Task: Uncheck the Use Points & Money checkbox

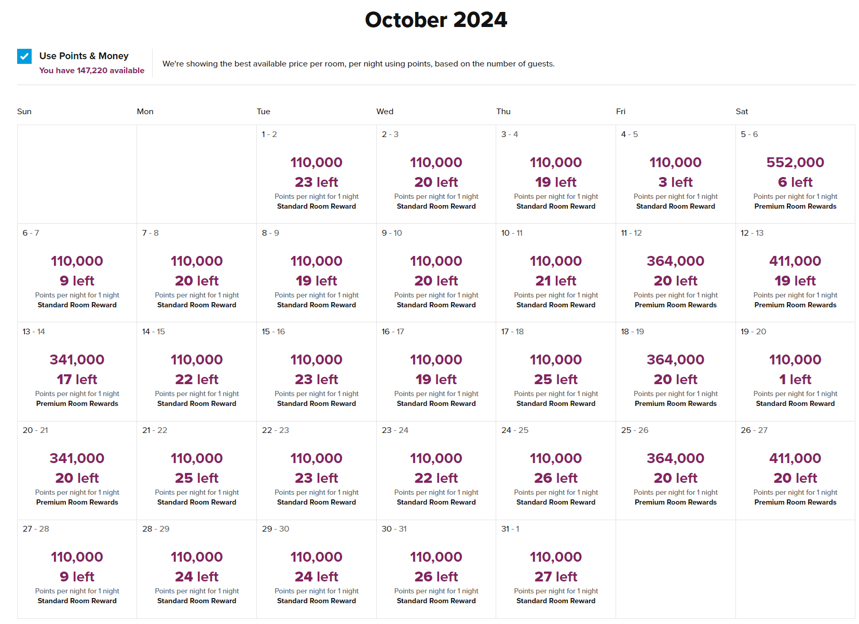Action: [x=24, y=56]
